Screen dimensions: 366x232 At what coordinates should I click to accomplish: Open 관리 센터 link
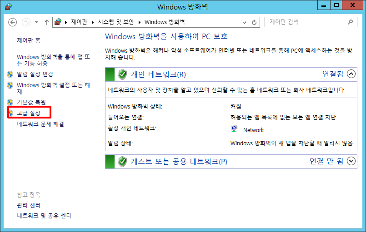point(29,205)
